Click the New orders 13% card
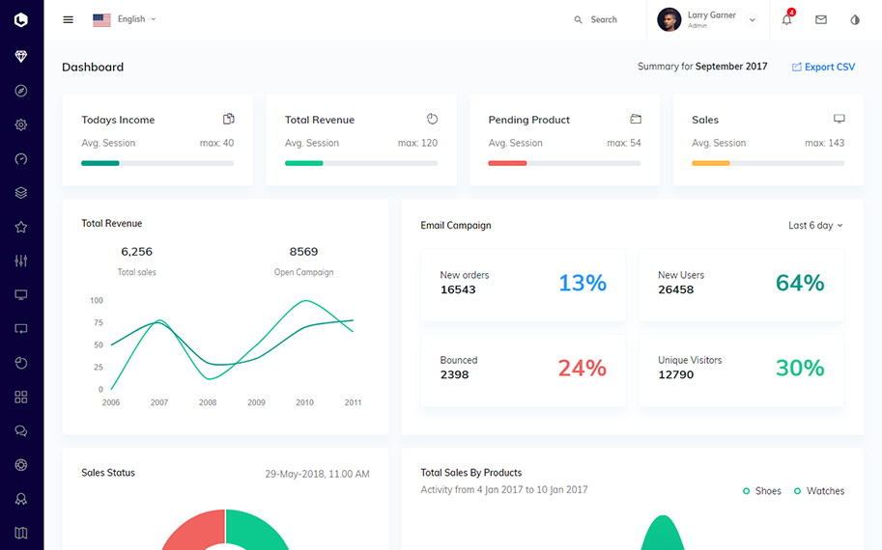The width and height of the screenshot is (882, 550). point(523,285)
